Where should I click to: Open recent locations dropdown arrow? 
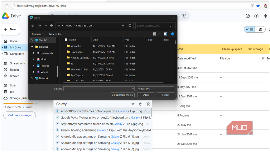46,26
